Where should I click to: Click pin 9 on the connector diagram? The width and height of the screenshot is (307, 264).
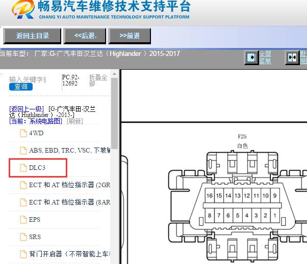275,196
